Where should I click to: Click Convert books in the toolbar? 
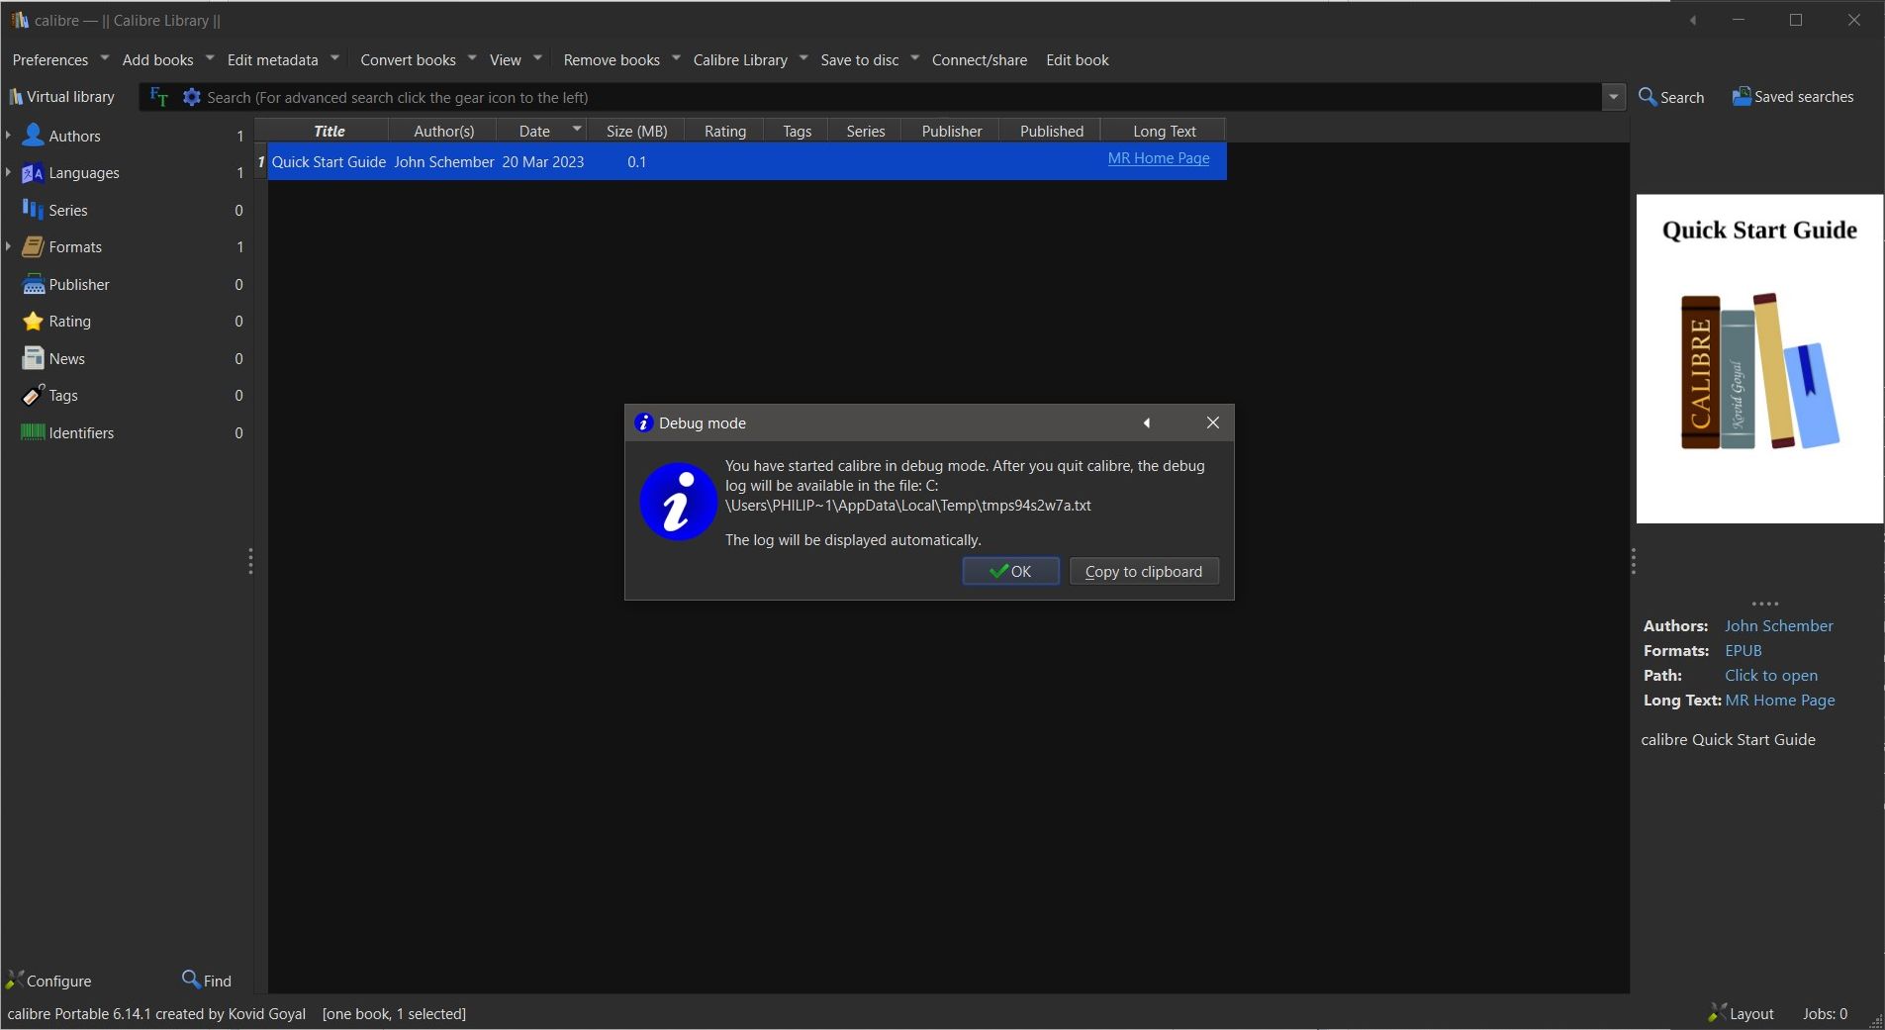coord(408,60)
